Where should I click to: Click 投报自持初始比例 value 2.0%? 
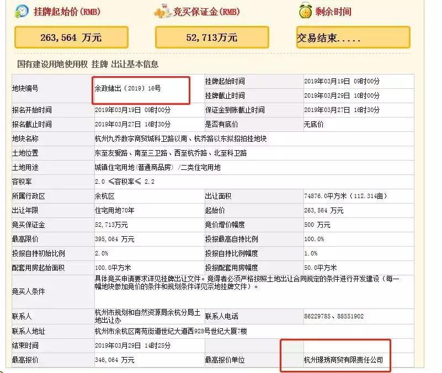(x=102, y=253)
